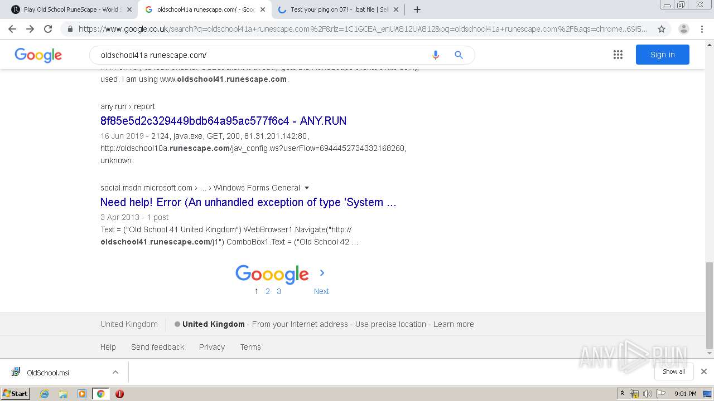Open Chrome's three-dot menu
Screen dimensions: 714x401
pos(702,29)
